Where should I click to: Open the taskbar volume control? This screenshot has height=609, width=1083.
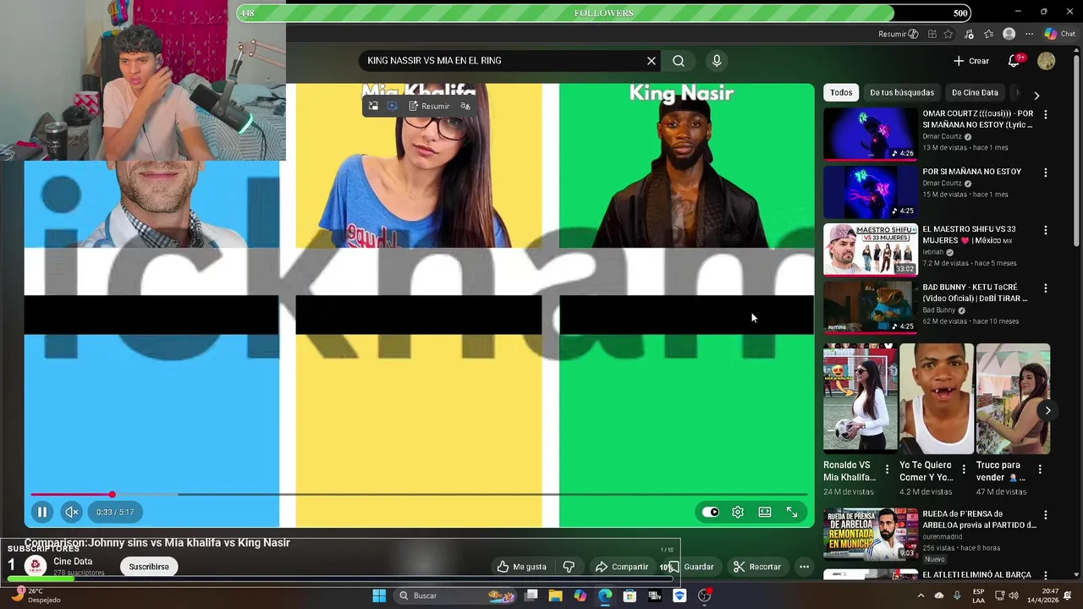pyautogui.click(x=1014, y=595)
